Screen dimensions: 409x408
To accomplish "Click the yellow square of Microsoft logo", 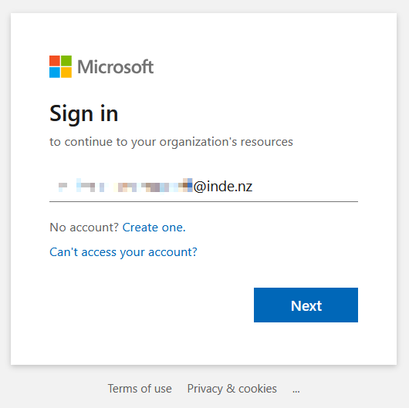I will tap(66, 72).
